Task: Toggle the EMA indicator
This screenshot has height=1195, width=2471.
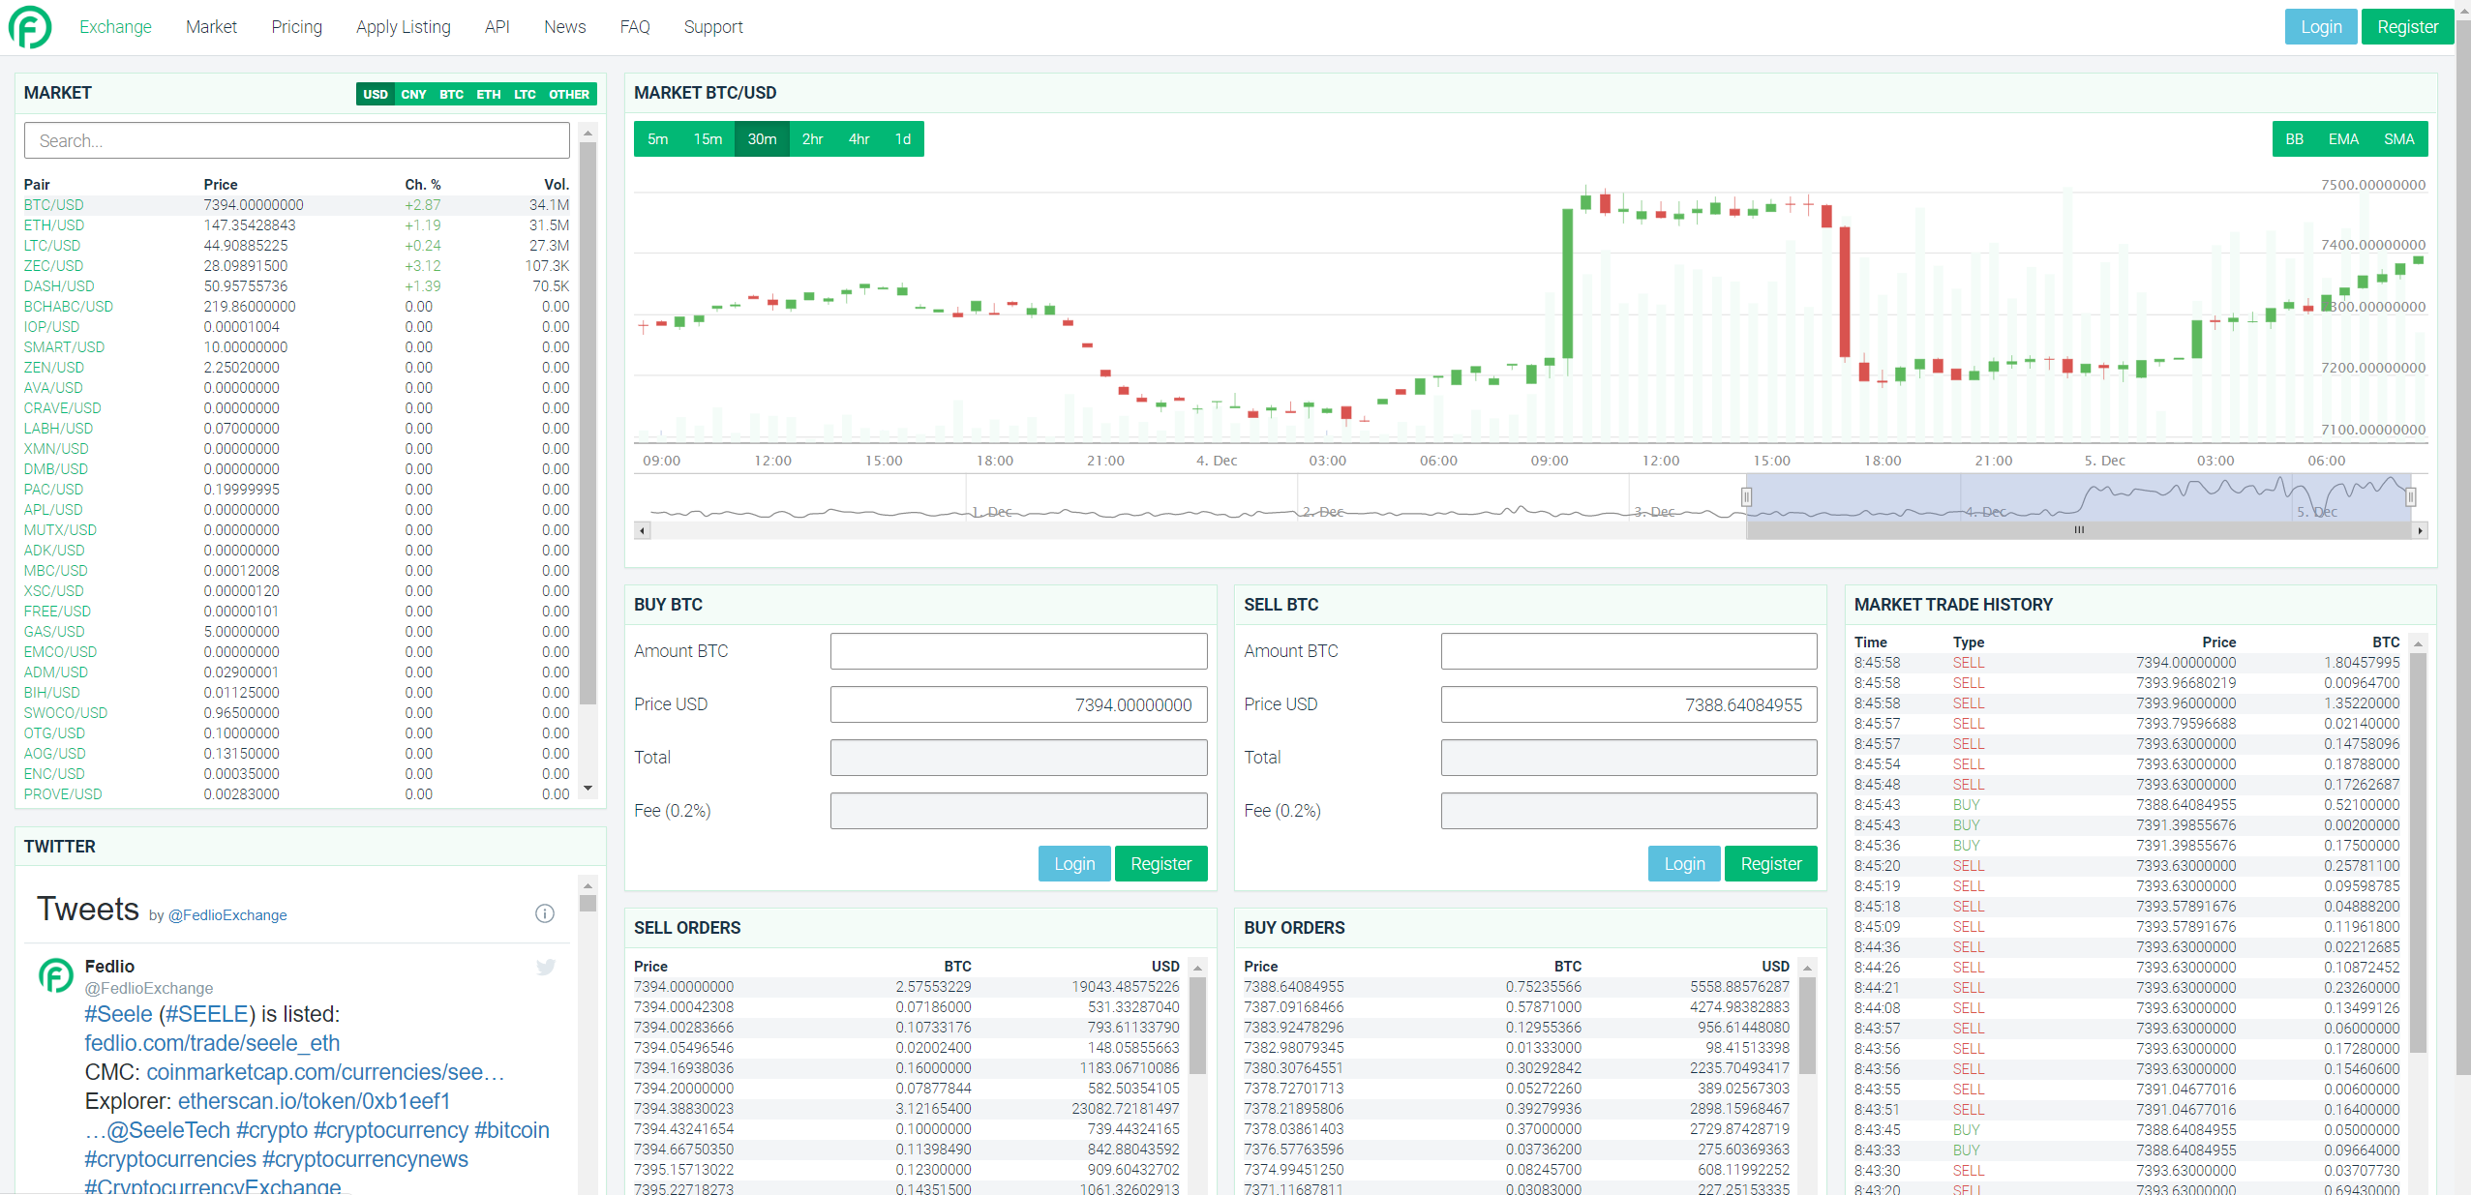Action: [x=2343, y=139]
